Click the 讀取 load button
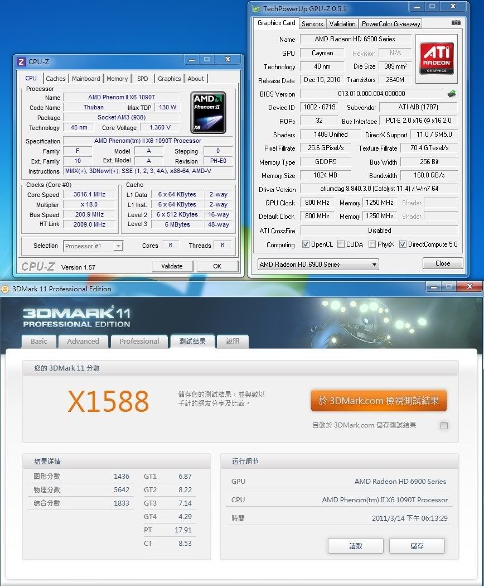 [x=356, y=546]
